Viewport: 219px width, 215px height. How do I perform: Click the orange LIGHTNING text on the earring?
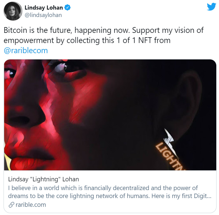click(170, 157)
